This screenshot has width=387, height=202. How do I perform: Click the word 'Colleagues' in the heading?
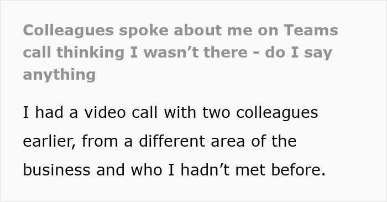click(69, 30)
